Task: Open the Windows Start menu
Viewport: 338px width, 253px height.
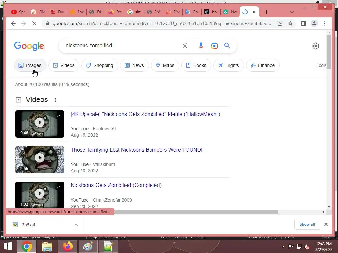Action: point(8,246)
